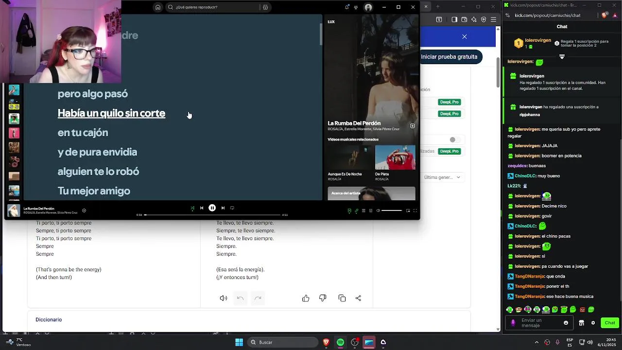Image resolution: width=622 pixels, height=350 pixels.
Task: Copy the translated text
Action: pos(342,298)
